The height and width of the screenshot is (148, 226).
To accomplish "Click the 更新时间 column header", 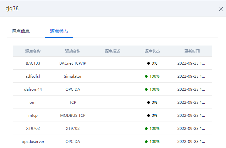I will click(x=192, y=51).
